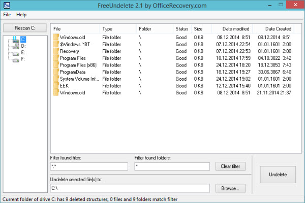Click the Undelete button
305x203 pixels.
(278, 175)
